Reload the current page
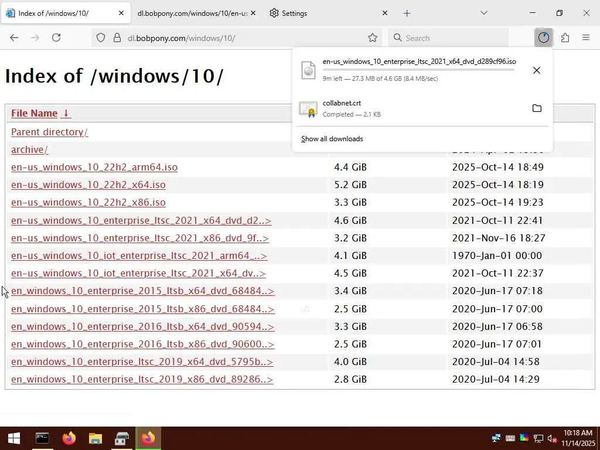 click(x=56, y=37)
